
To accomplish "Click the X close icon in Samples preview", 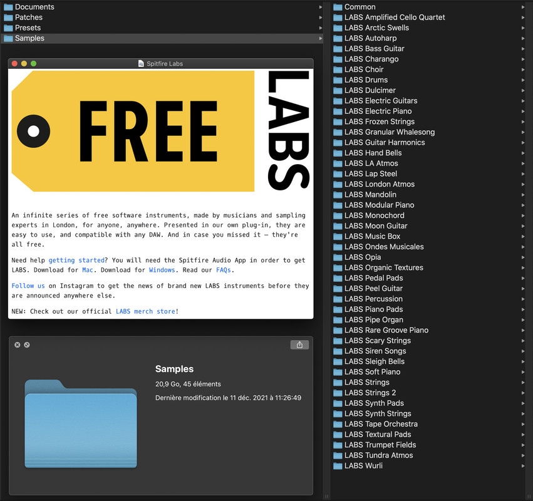I will [x=18, y=344].
